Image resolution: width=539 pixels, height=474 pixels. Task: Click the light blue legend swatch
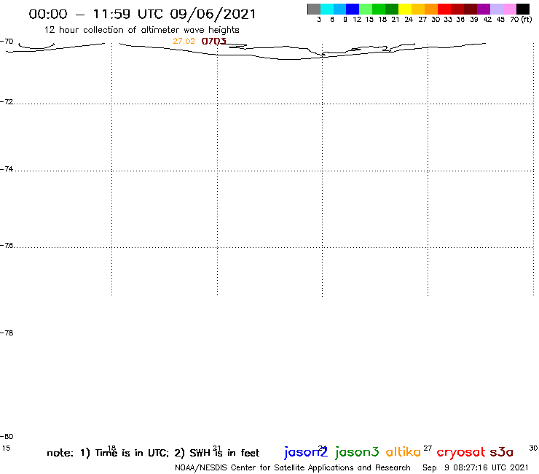(339, 9)
